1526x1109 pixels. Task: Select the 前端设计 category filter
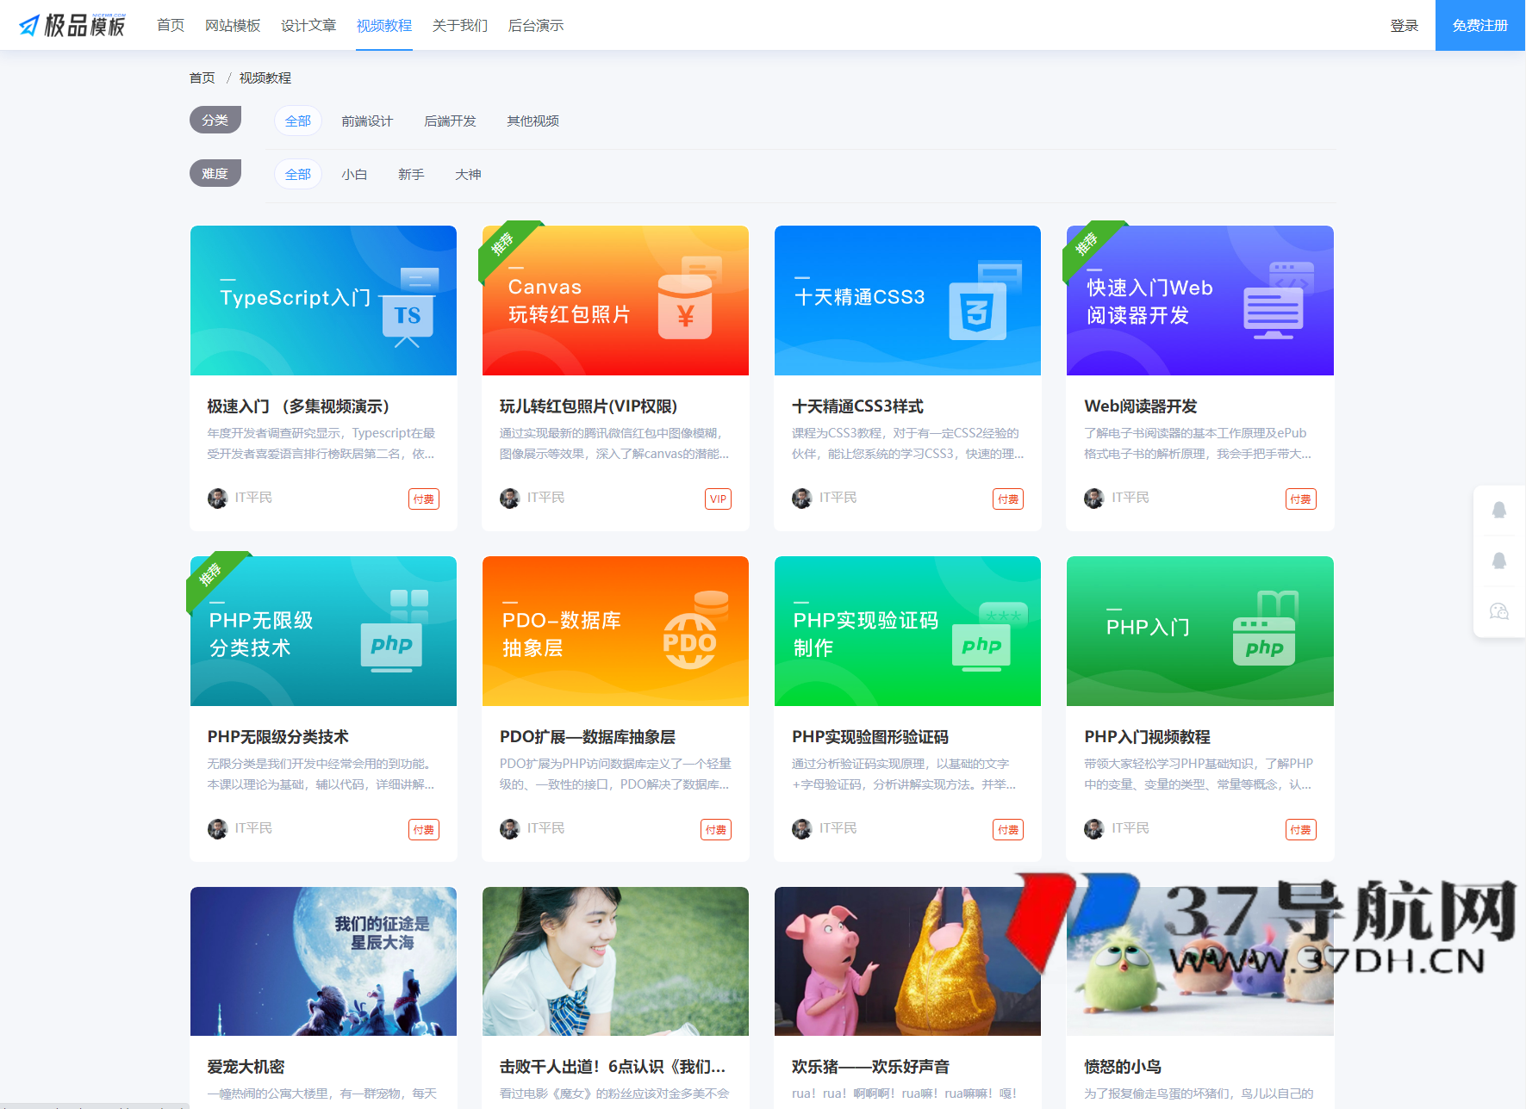(x=366, y=121)
